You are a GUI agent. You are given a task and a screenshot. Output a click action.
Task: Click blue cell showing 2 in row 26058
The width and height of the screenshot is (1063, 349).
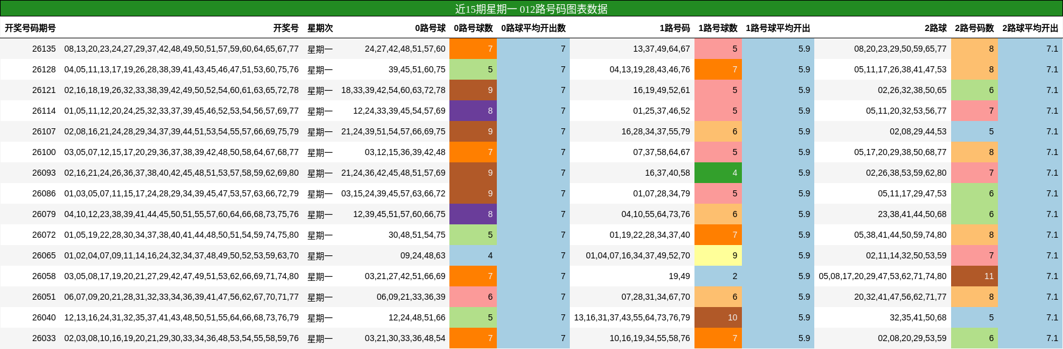click(718, 276)
